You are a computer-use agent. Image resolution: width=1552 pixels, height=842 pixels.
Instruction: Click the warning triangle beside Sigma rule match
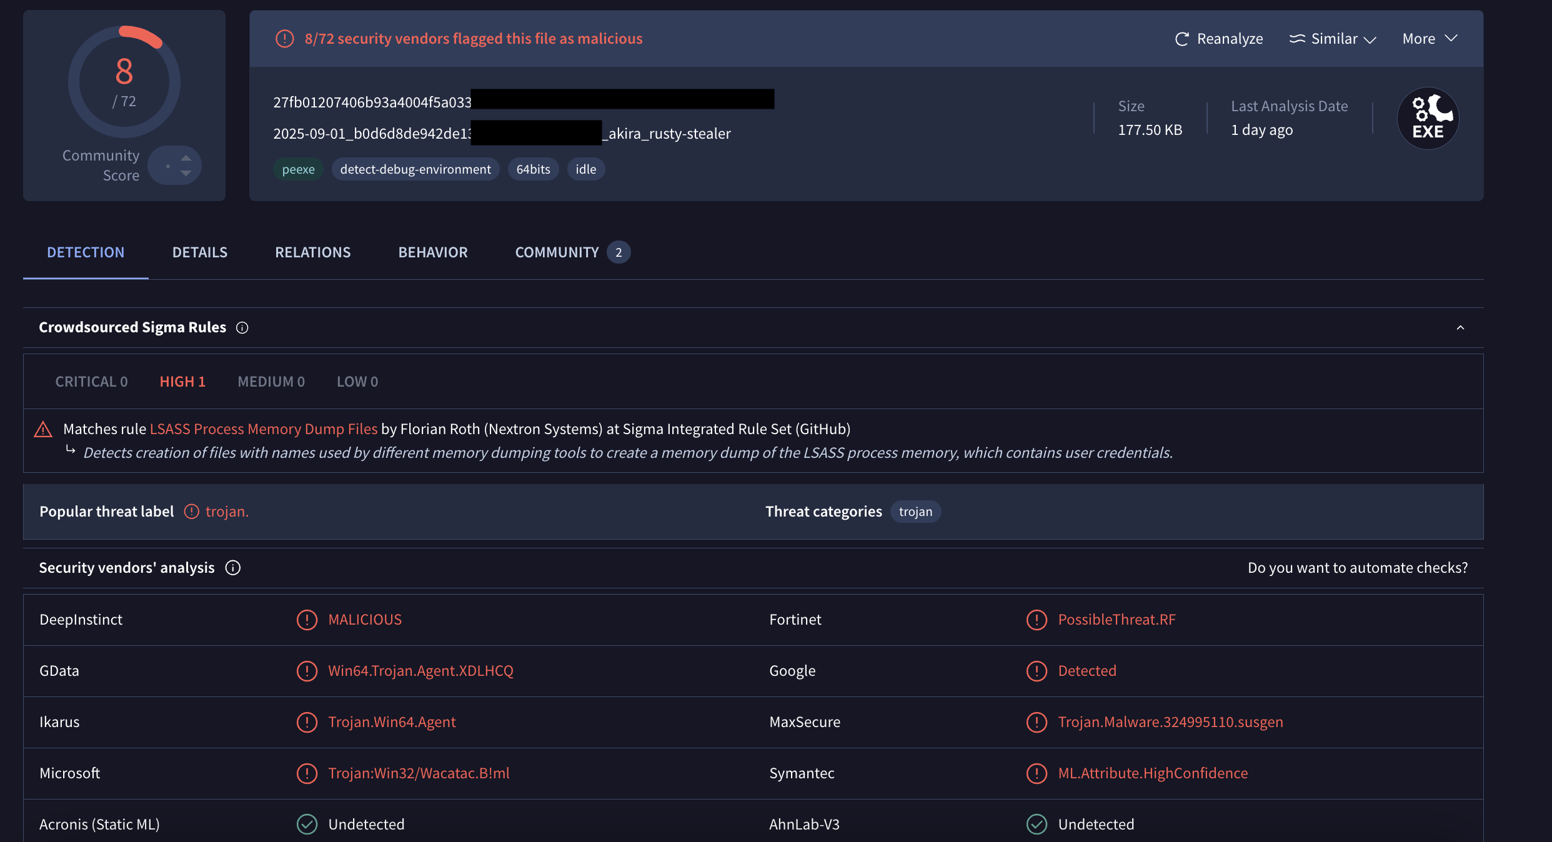[43, 429]
